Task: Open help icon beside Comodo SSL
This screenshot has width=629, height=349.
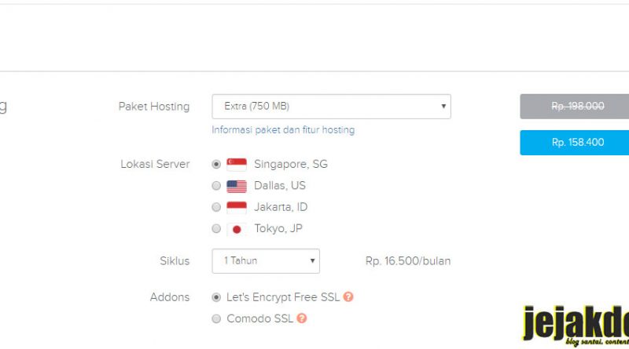Action: (302, 318)
